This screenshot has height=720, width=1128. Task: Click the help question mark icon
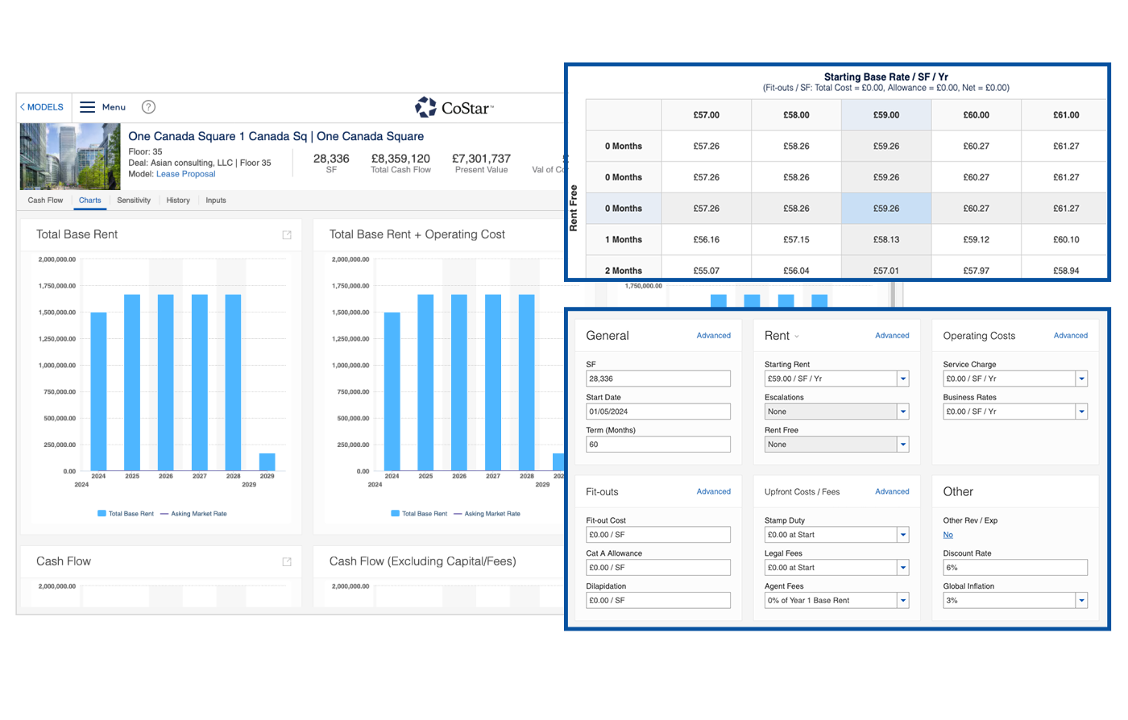(148, 107)
